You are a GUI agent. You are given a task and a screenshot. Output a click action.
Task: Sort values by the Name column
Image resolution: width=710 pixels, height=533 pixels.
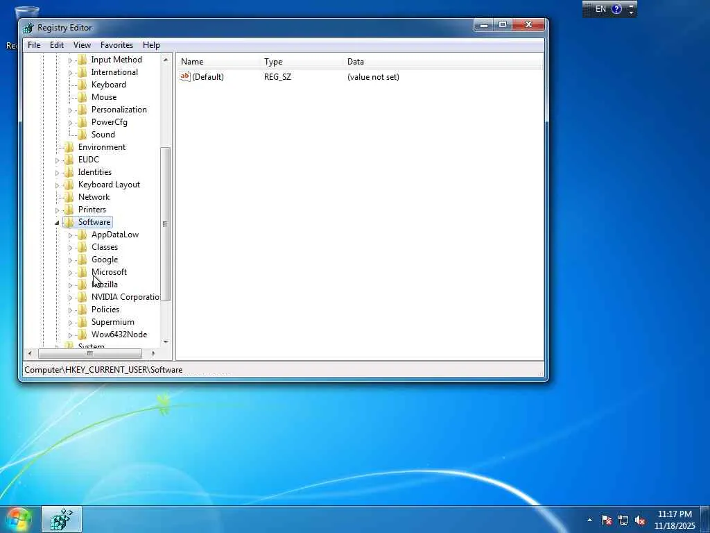(219, 62)
